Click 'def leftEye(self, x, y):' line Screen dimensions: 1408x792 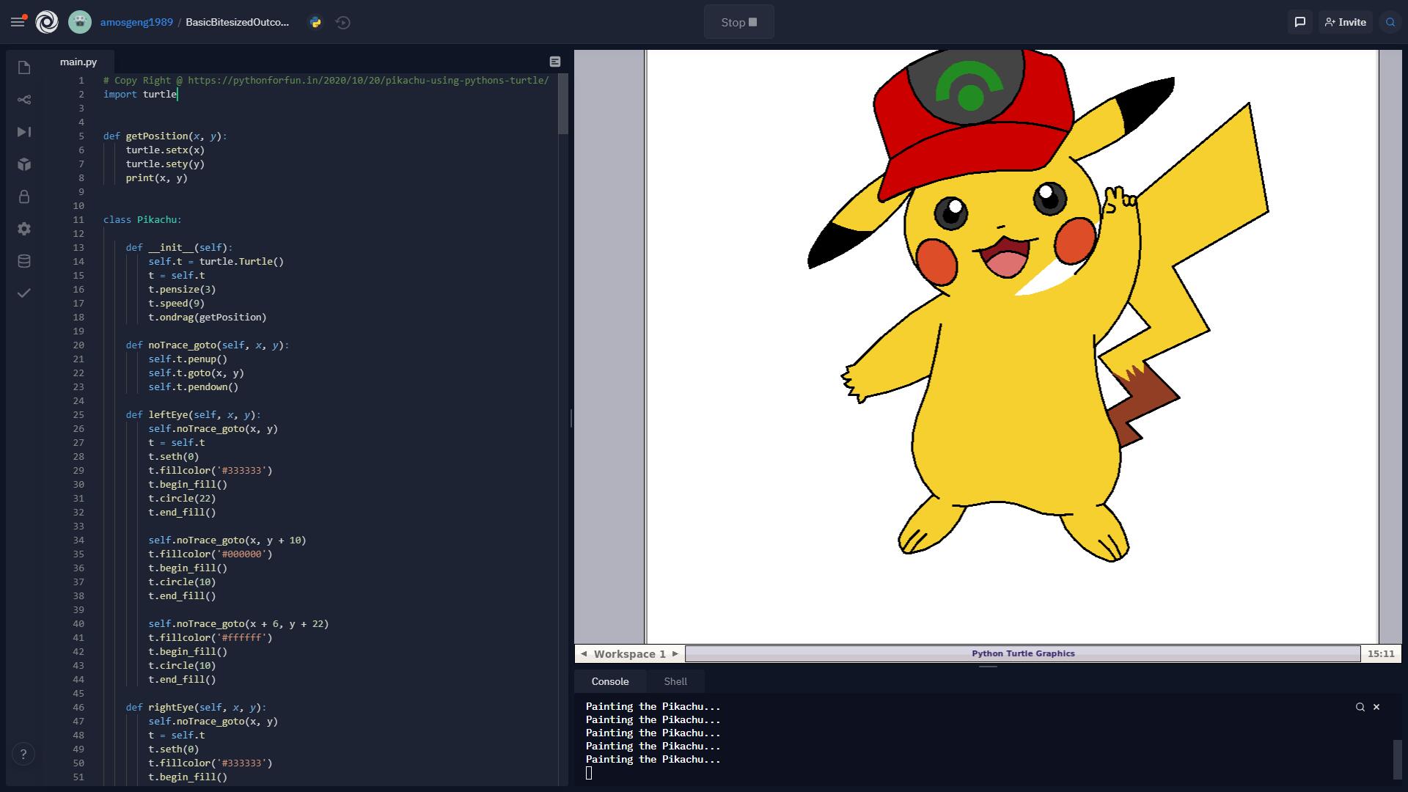193,415
